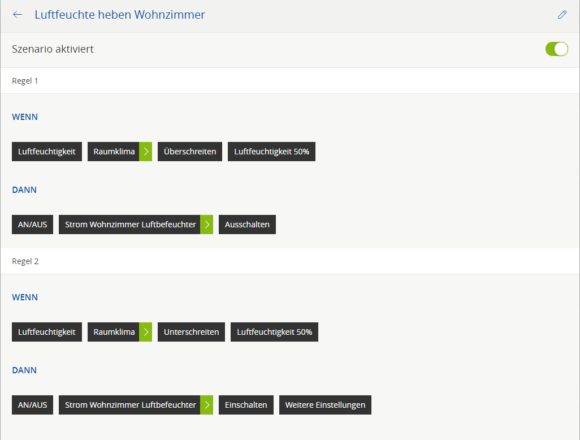Click the AN/AUS chip in Regel 2

pos(32,405)
